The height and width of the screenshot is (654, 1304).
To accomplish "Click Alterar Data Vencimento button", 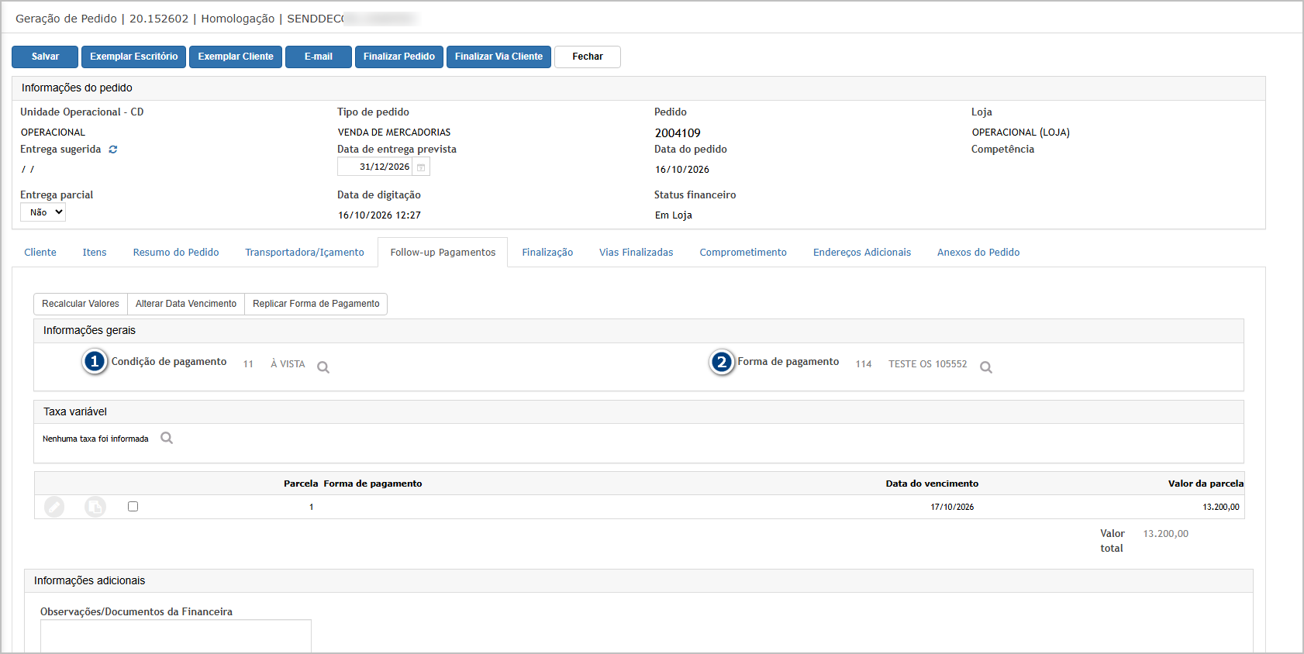I will point(186,304).
